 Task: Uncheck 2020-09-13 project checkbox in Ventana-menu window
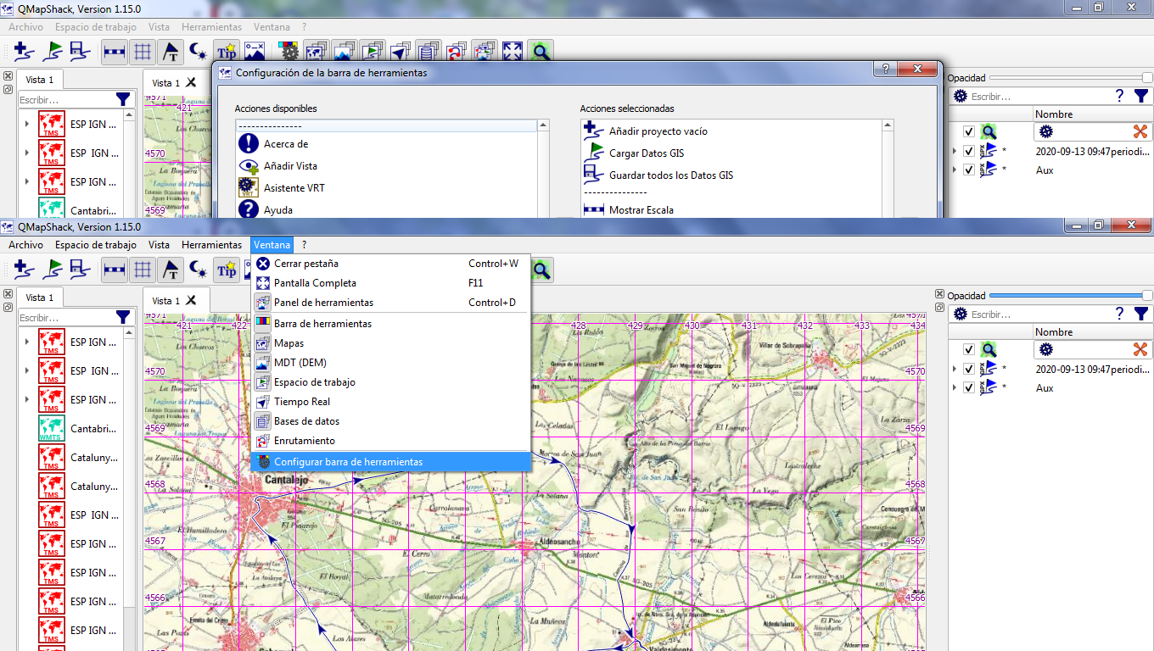pyautogui.click(x=969, y=369)
